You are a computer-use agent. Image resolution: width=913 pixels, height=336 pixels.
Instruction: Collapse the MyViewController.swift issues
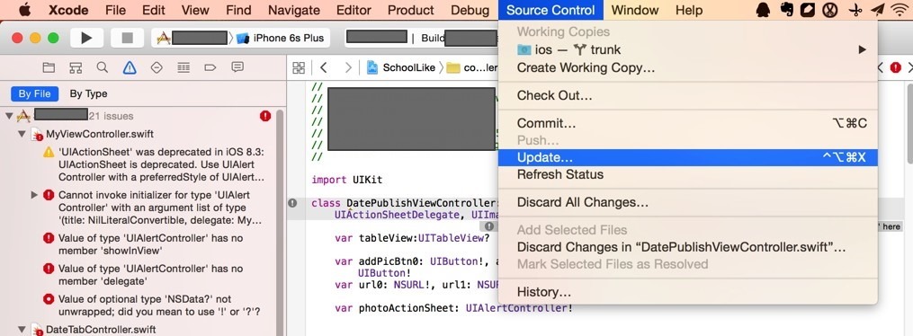pyautogui.click(x=22, y=134)
